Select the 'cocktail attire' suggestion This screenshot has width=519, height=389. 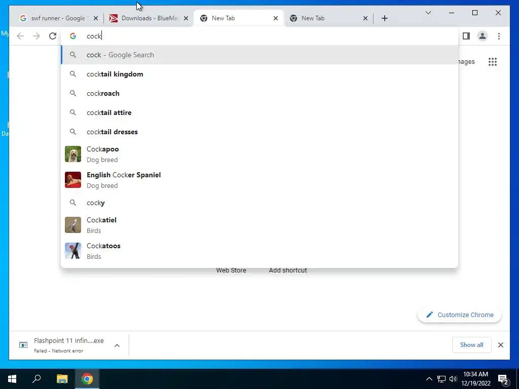(x=259, y=112)
